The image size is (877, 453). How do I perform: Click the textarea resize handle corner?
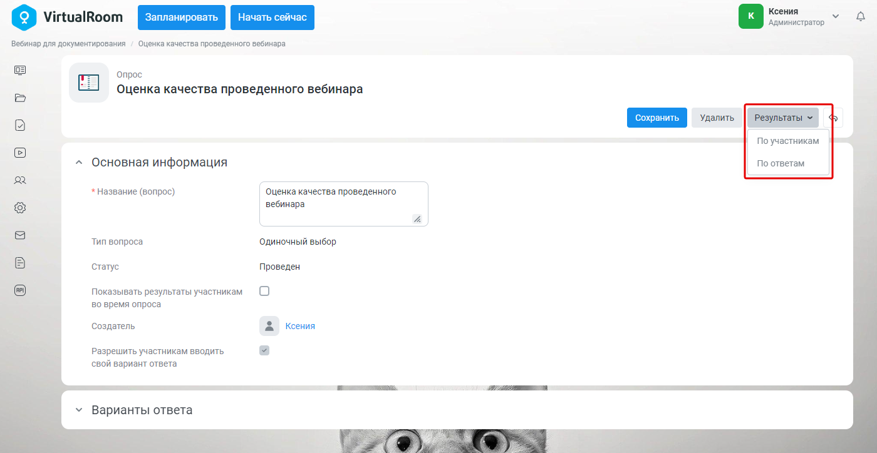pyautogui.click(x=417, y=218)
